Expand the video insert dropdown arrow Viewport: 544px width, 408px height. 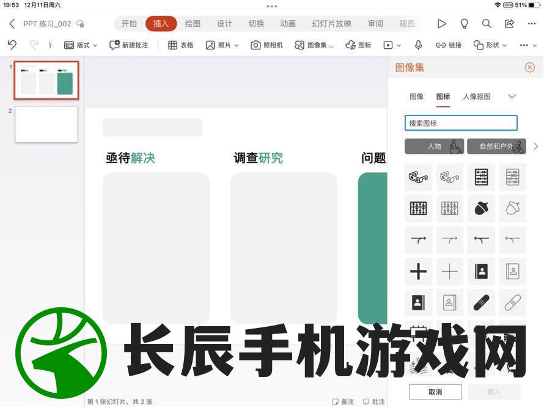(x=399, y=45)
